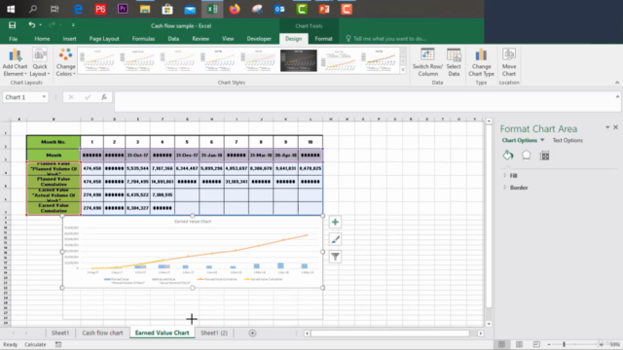
Task: Select the Month No. header cell
Action: (54, 142)
